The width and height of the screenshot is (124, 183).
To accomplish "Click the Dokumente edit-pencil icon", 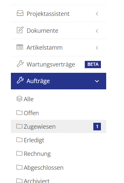I will point(20,30).
